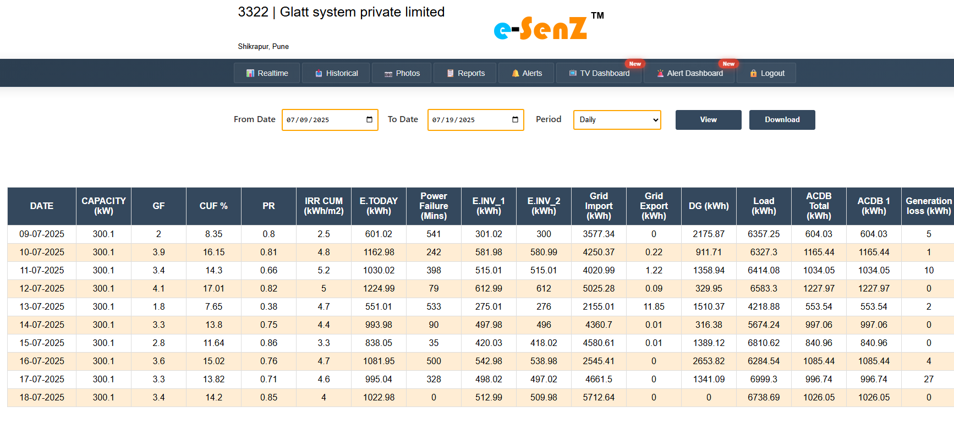Select the 10-07-2025 date cell
954x434 pixels.
(42, 252)
